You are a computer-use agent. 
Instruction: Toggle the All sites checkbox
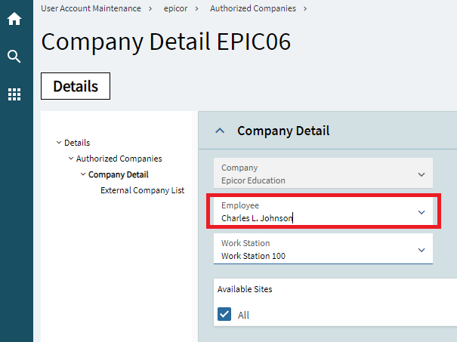(x=224, y=315)
